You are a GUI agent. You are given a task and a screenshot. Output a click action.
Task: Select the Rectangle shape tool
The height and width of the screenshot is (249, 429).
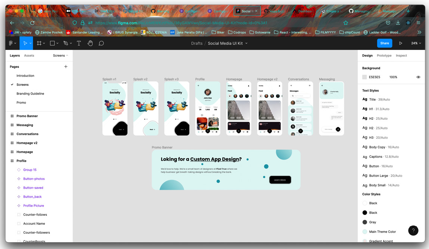[x=52, y=43]
